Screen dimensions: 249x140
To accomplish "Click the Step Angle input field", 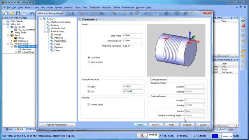I will coord(132,35).
